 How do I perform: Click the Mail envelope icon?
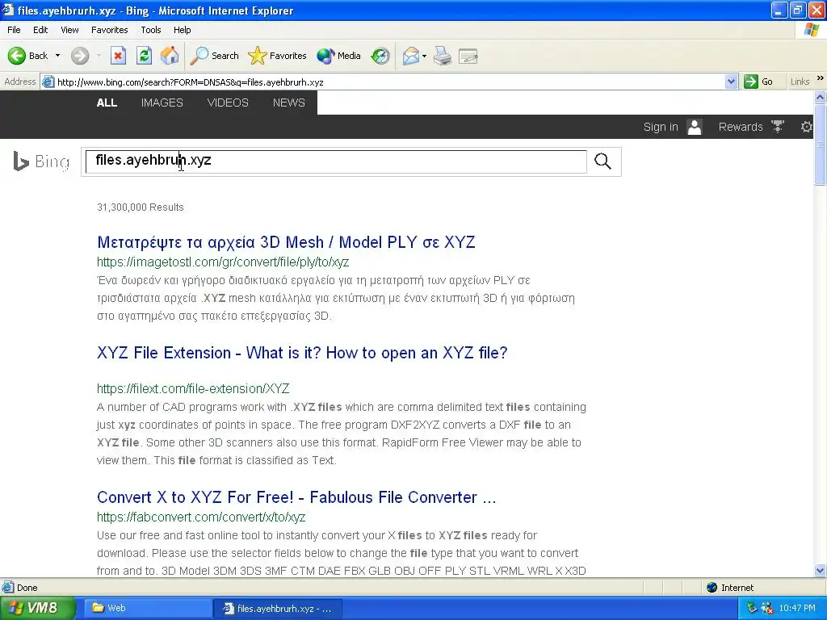[410, 56]
